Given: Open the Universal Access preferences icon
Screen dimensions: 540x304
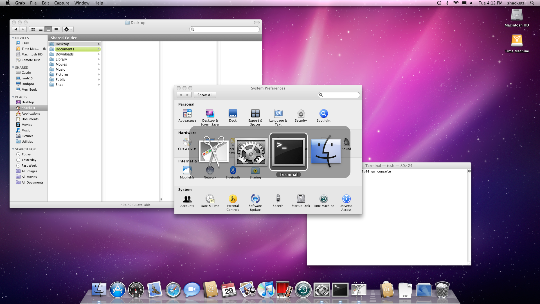Looking at the screenshot, I should point(346,199).
